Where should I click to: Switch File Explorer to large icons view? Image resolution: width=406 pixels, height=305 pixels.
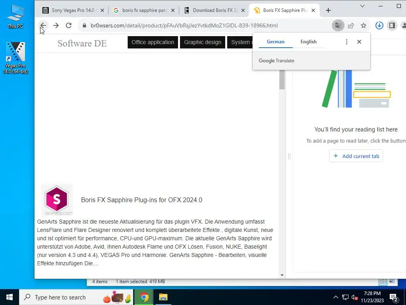tap(392, 282)
